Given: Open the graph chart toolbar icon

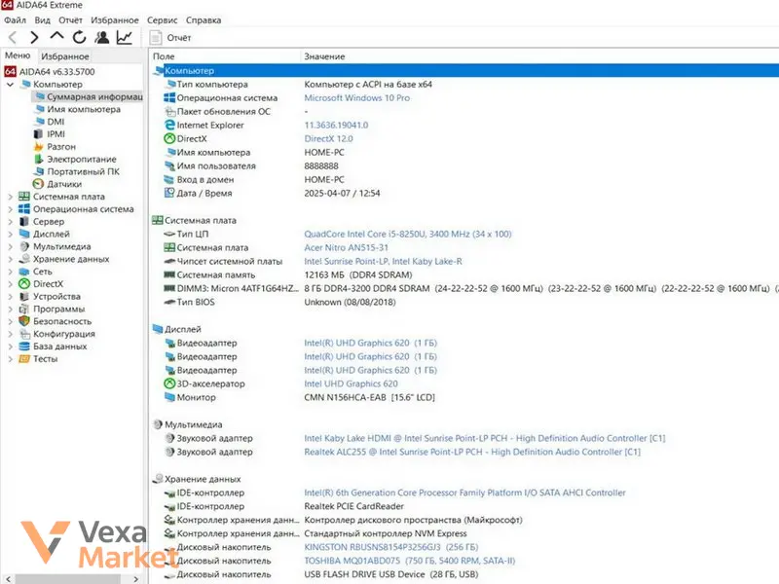Looking at the screenshot, I should (125, 37).
